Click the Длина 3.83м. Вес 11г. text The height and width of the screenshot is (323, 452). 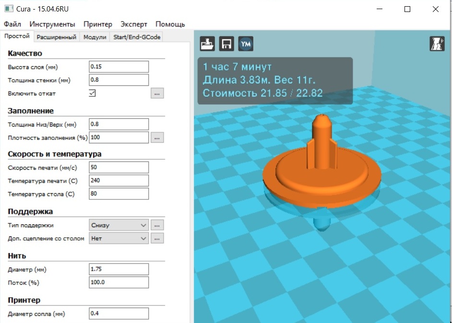point(259,80)
